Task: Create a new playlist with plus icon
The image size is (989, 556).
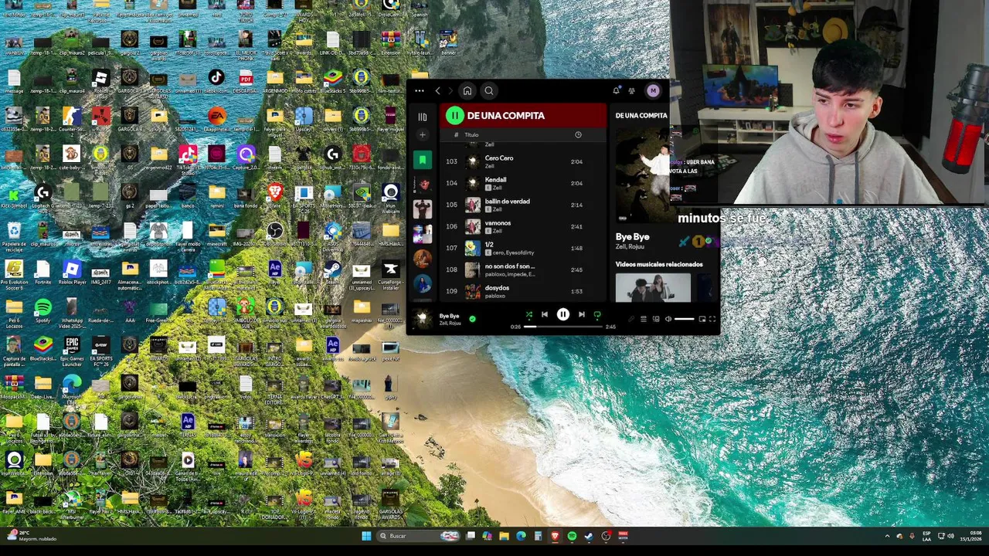Action: [x=423, y=135]
